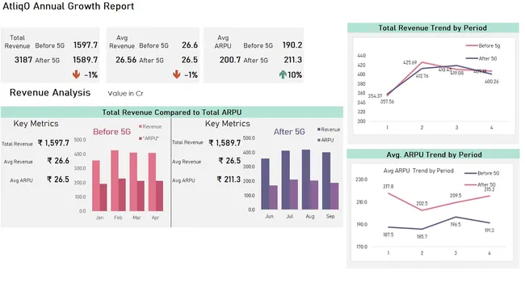Click the Jul ARPU bar in After 5G chart
Screen dimensions: 525x296
(x=294, y=195)
